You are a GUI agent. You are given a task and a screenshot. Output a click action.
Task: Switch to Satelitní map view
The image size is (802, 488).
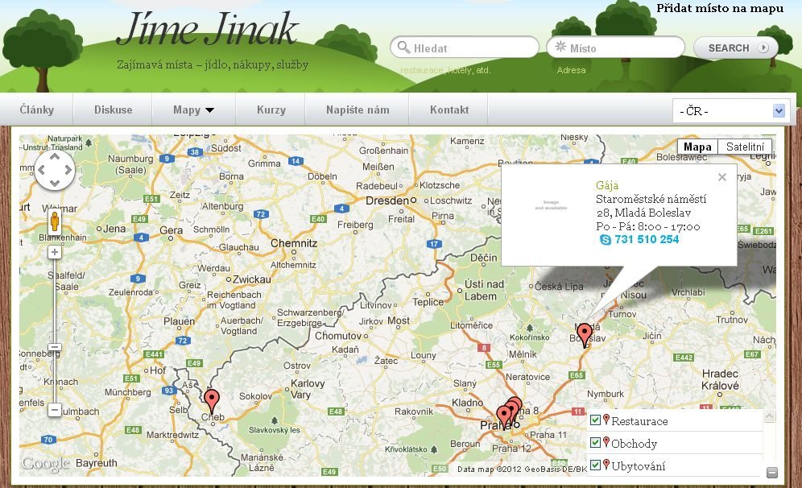(745, 147)
